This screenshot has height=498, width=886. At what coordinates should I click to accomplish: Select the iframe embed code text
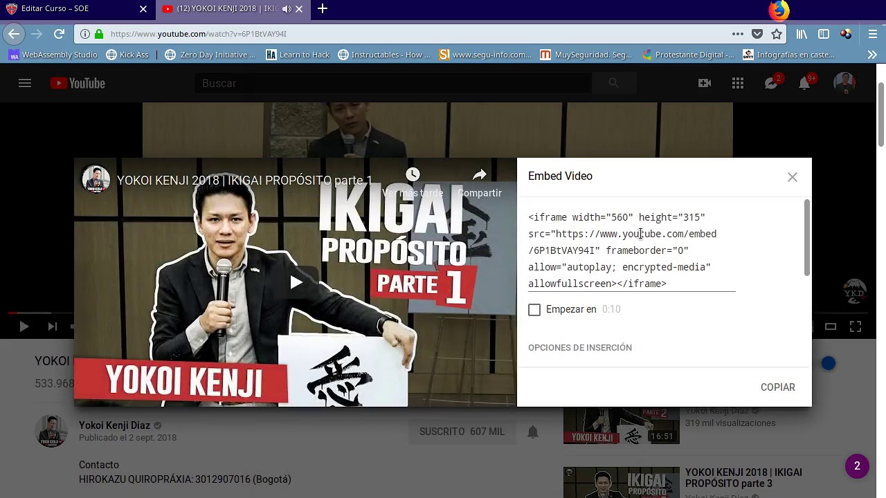tap(631, 250)
